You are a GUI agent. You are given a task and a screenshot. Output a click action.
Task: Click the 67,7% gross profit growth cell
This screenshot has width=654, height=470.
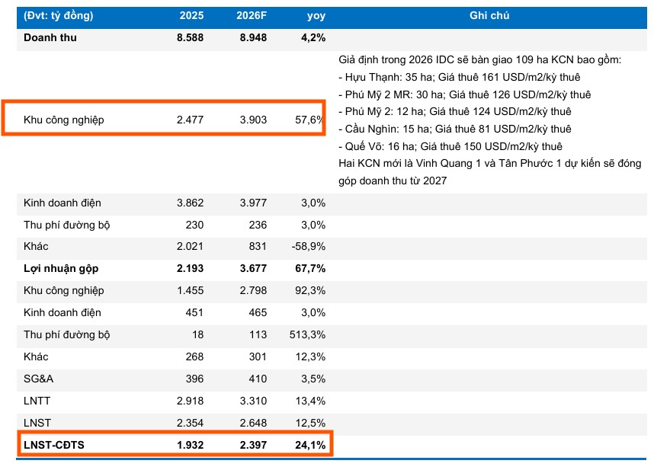pyautogui.click(x=312, y=269)
